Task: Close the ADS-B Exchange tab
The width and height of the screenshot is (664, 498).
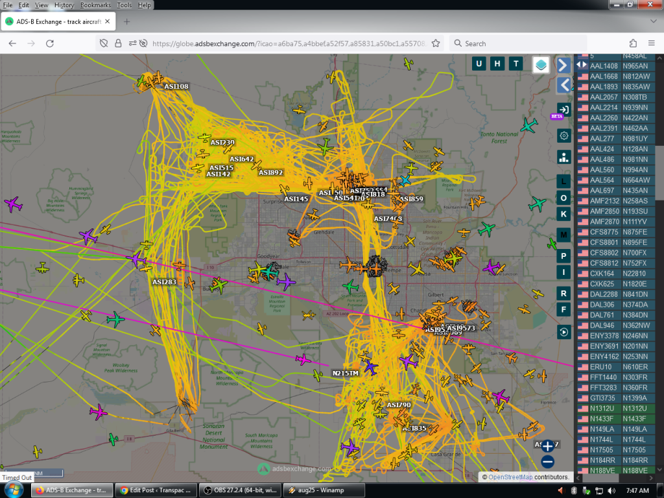Action: pos(107,21)
